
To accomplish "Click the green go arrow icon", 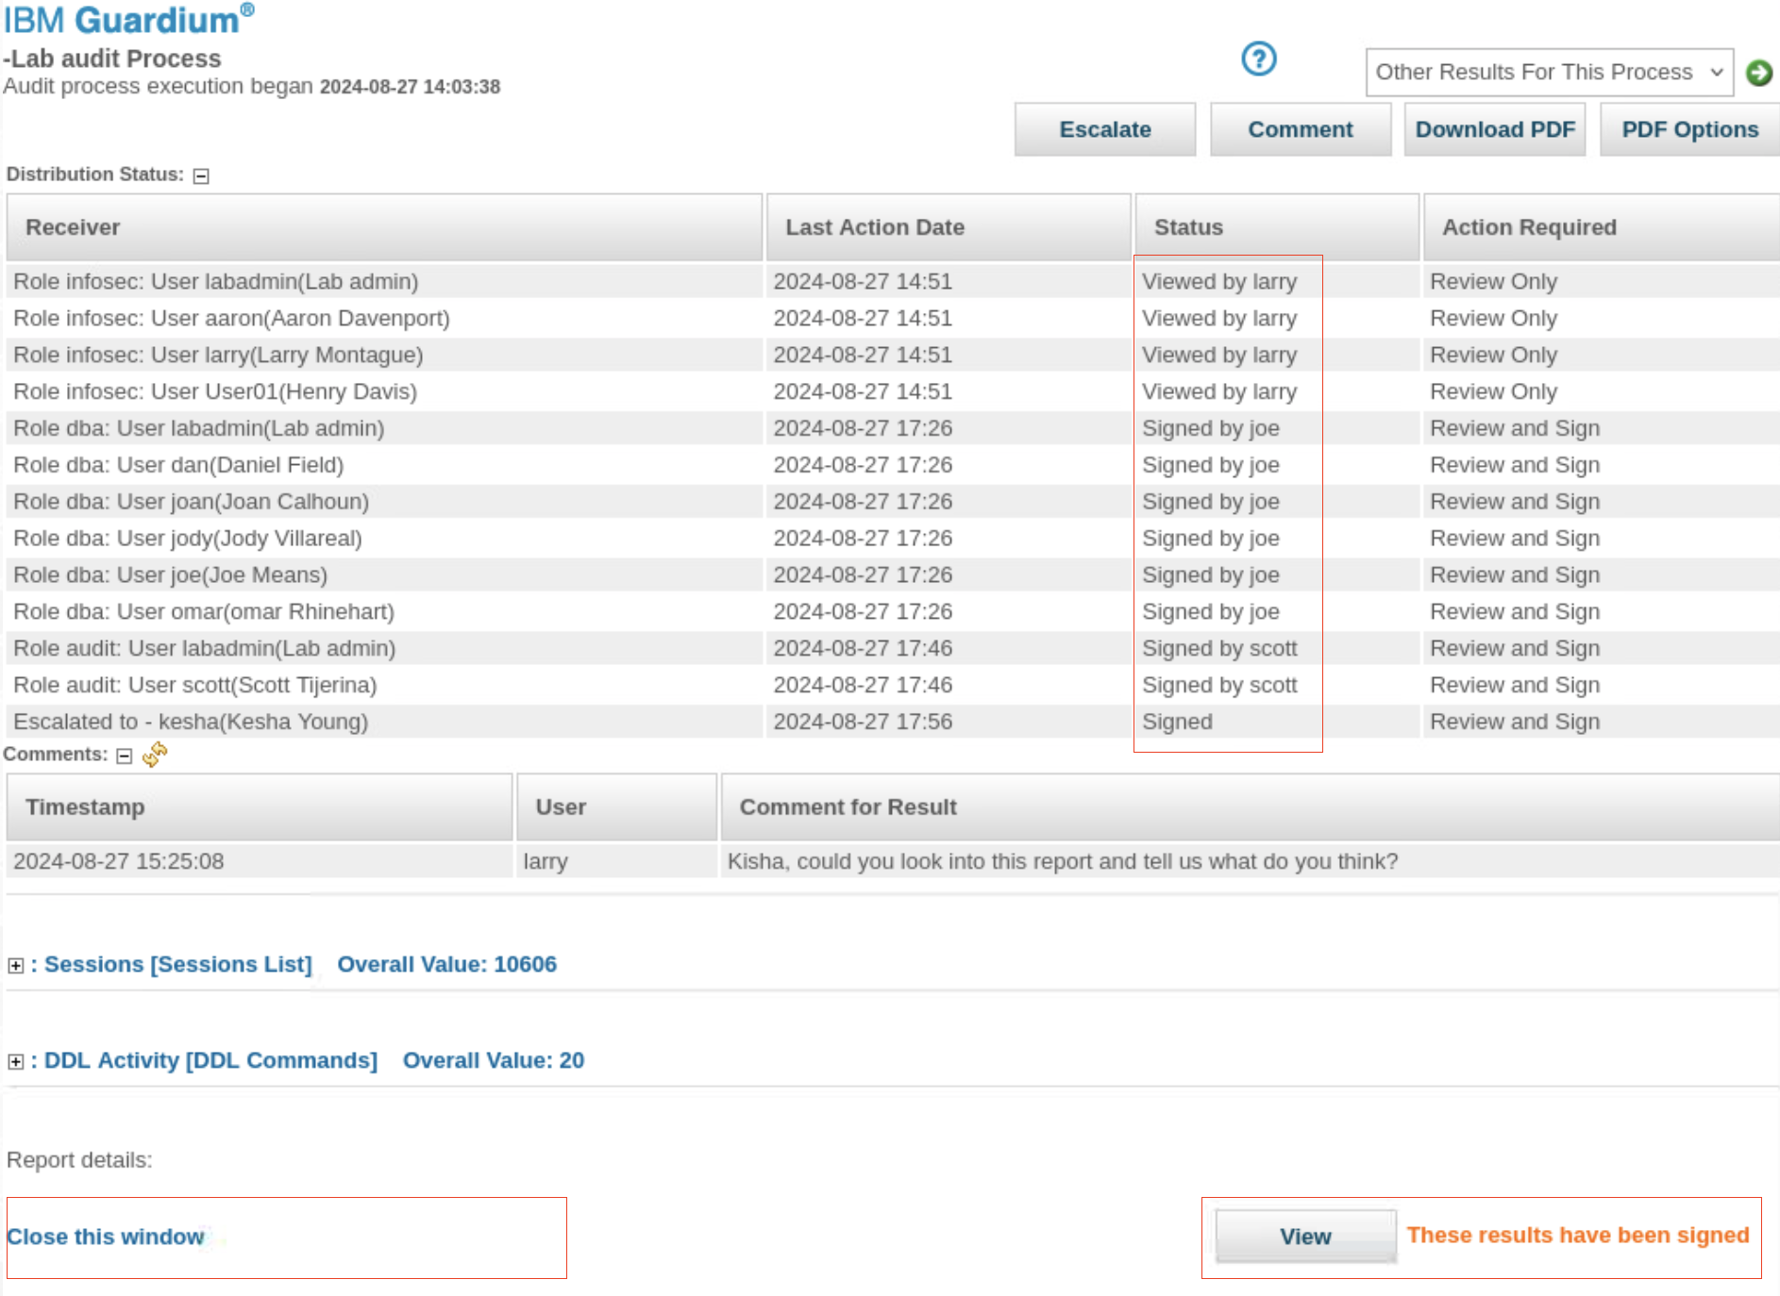I will click(x=1758, y=73).
